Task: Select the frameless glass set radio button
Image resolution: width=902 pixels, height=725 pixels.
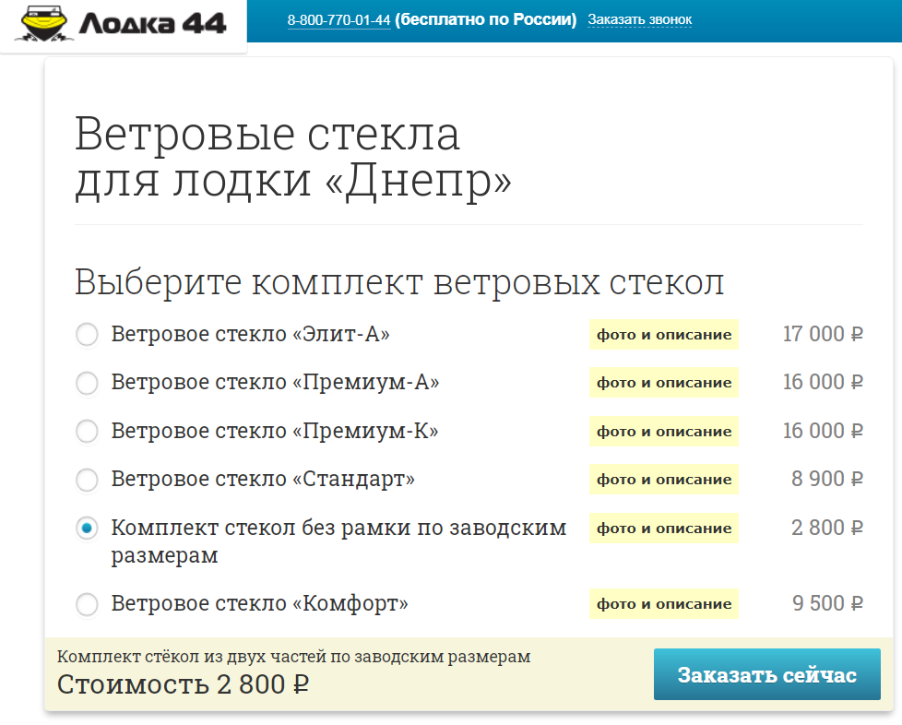Action: coord(87,529)
